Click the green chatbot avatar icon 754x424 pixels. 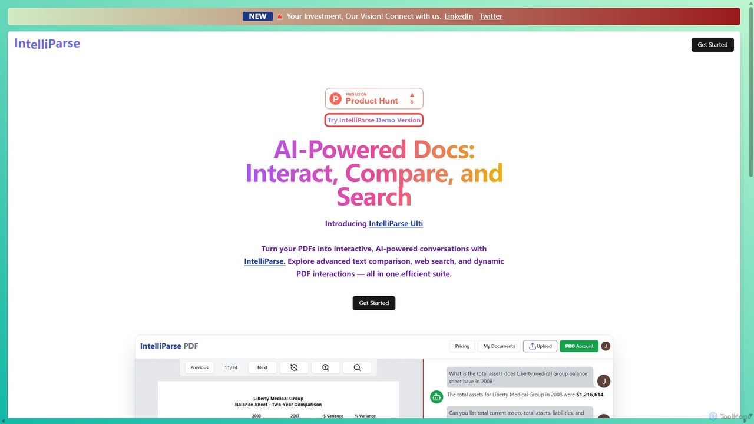(x=436, y=397)
